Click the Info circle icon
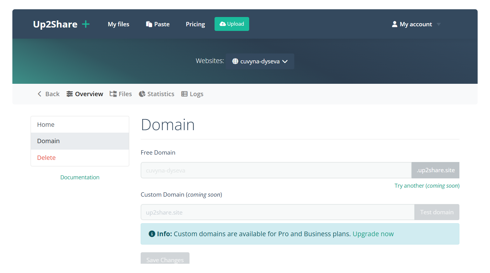Screen dimensions: 490x273 coord(152,234)
